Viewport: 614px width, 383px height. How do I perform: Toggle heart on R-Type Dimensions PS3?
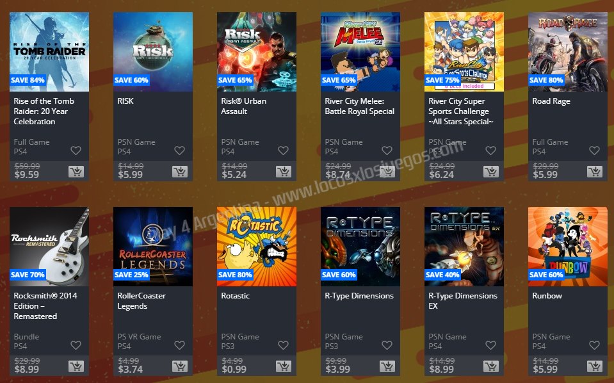(x=387, y=345)
